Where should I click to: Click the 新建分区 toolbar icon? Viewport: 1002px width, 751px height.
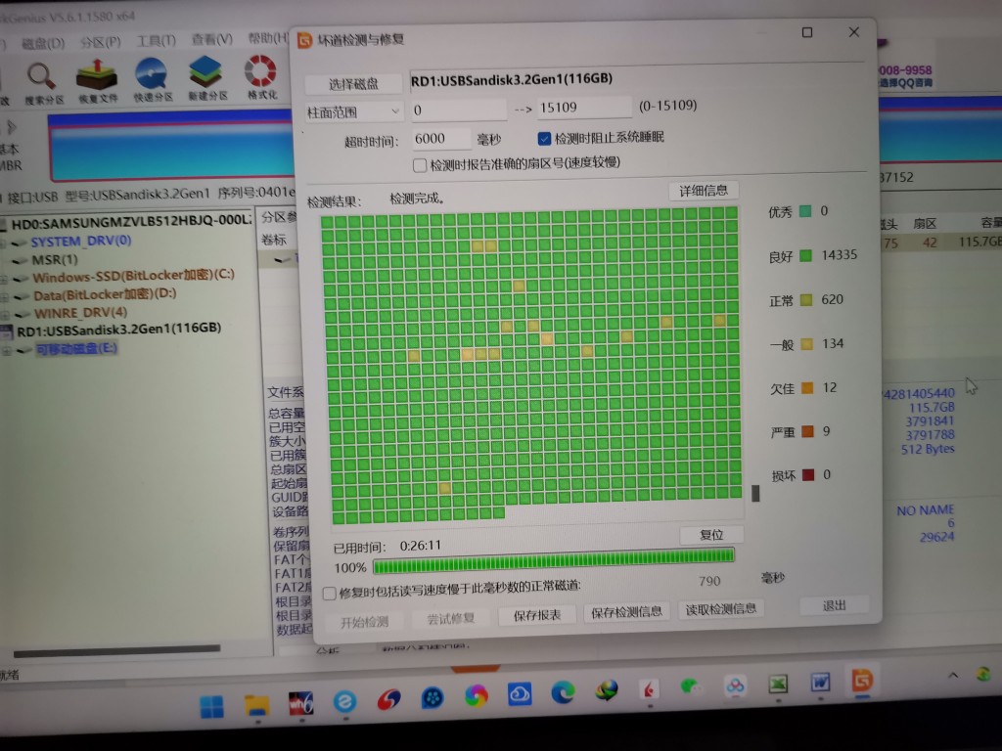pos(206,77)
